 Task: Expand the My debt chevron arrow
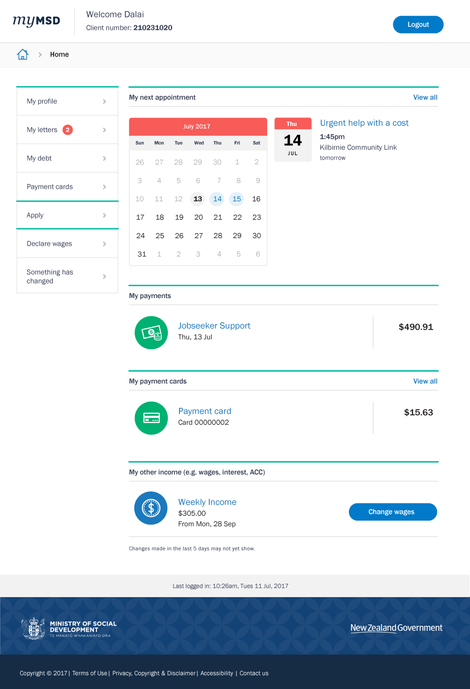click(x=105, y=158)
